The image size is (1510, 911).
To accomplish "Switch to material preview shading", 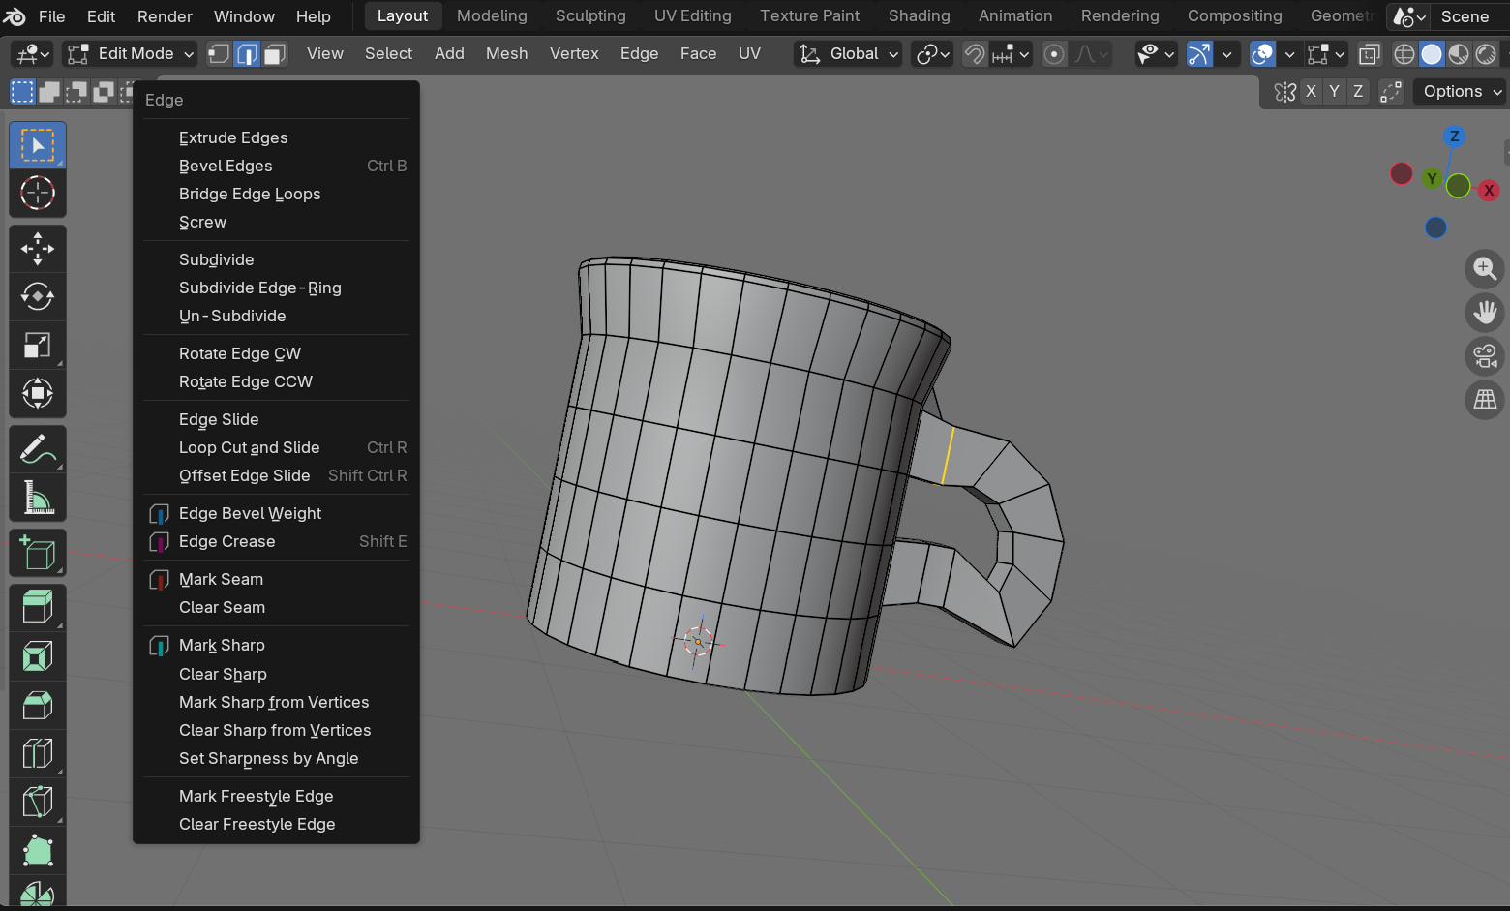I will pos(1459,54).
